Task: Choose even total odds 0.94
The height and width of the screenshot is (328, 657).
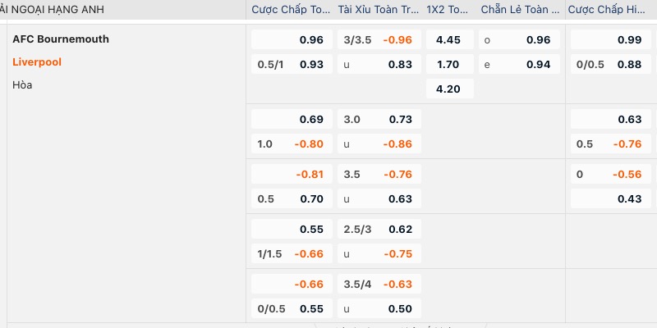Action: coord(519,64)
